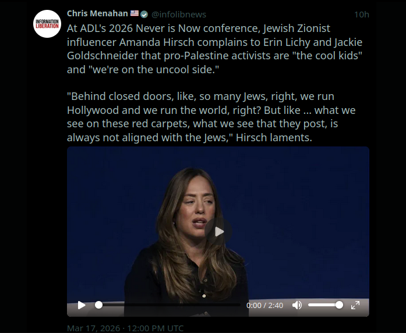Click the seek knob at video start
The height and width of the screenshot is (333, 406).
[x=98, y=305]
